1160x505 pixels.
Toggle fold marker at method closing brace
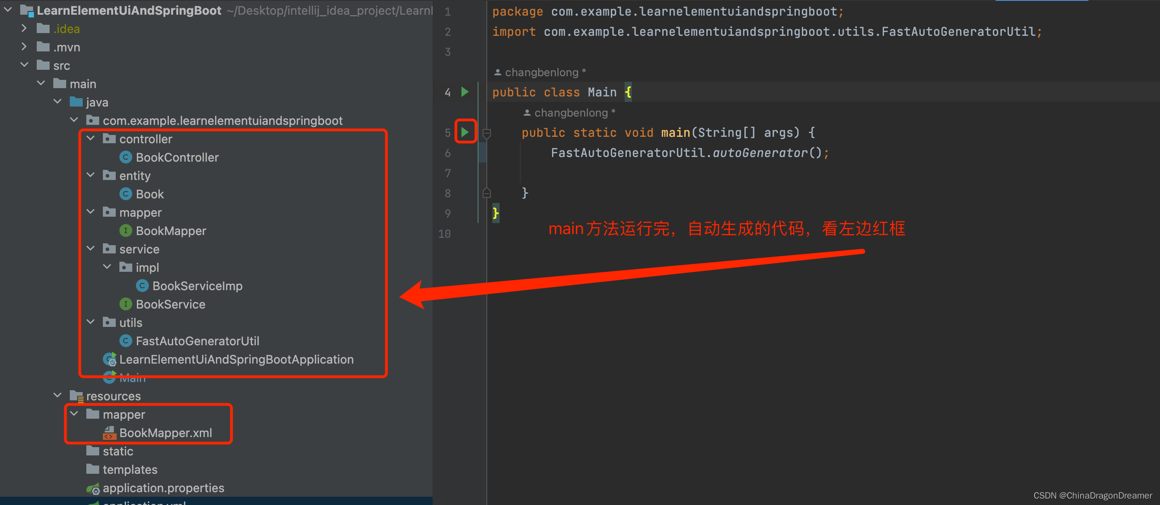click(x=487, y=193)
